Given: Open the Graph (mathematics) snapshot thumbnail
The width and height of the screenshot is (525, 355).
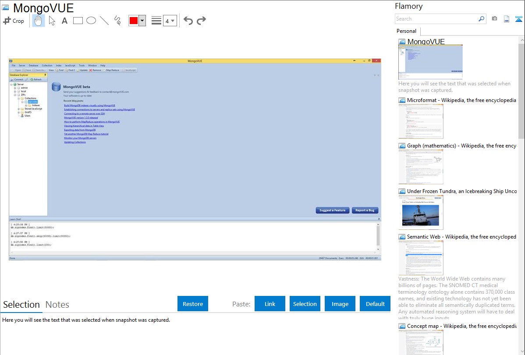Looking at the screenshot, I should (x=421, y=167).
